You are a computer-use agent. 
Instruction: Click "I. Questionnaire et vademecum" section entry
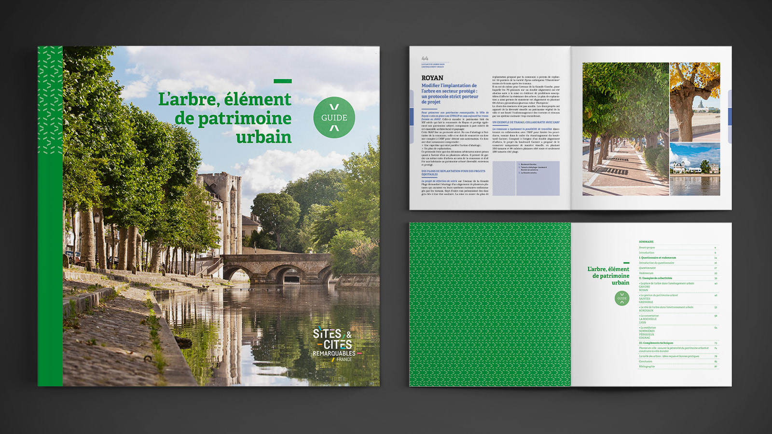tap(658, 258)
